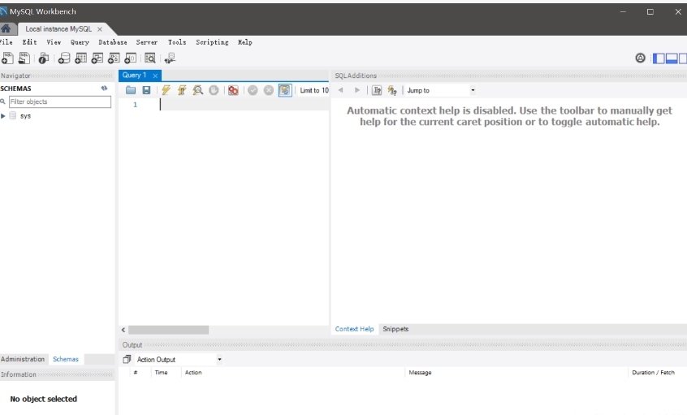Select the Query 1 tab

[x=134, y=75]
